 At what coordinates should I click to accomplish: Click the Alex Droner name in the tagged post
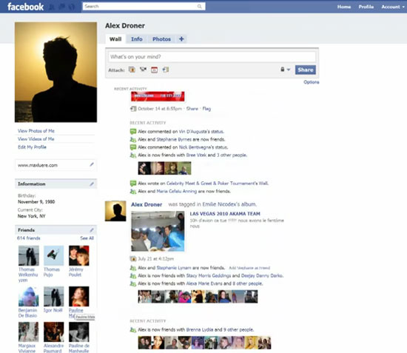pyautogui.click(x=147, y=204)
